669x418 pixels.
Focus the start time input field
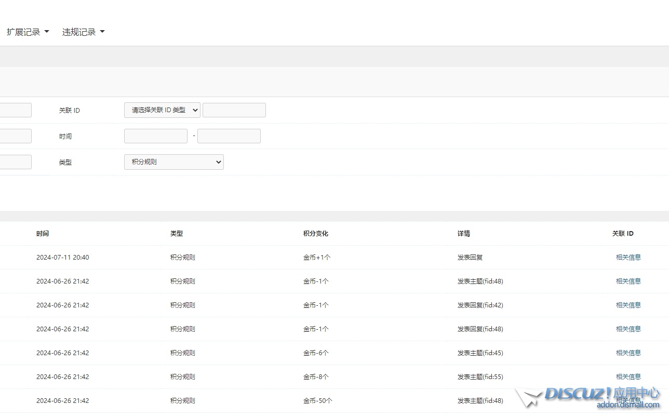click(155, 136)
